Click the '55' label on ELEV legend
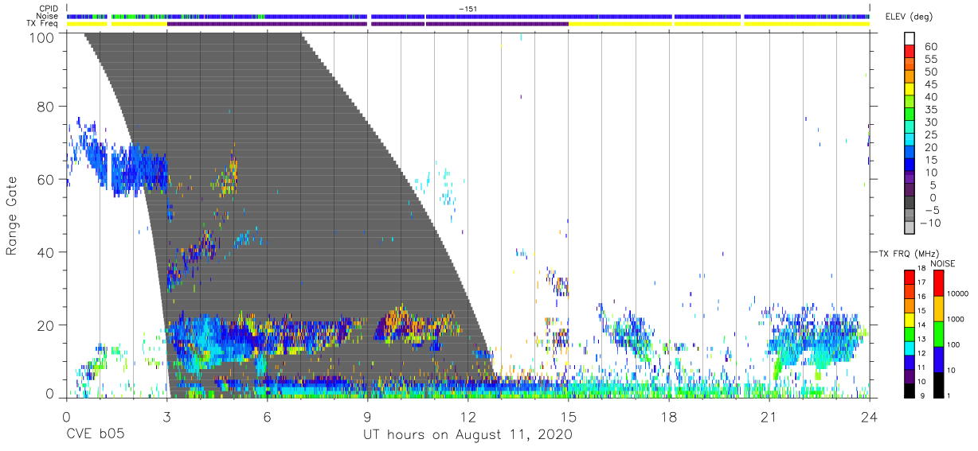The height and width of the screenshot is (451, 978). [929, 60]
